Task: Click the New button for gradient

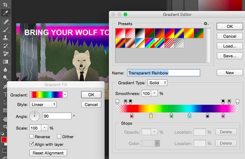Action: click(230, 73)
